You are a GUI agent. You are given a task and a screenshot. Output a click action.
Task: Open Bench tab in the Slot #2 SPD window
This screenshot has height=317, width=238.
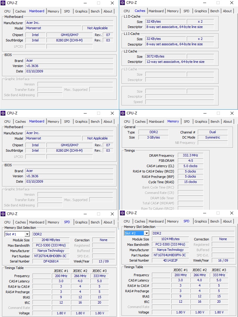[215, 221]
